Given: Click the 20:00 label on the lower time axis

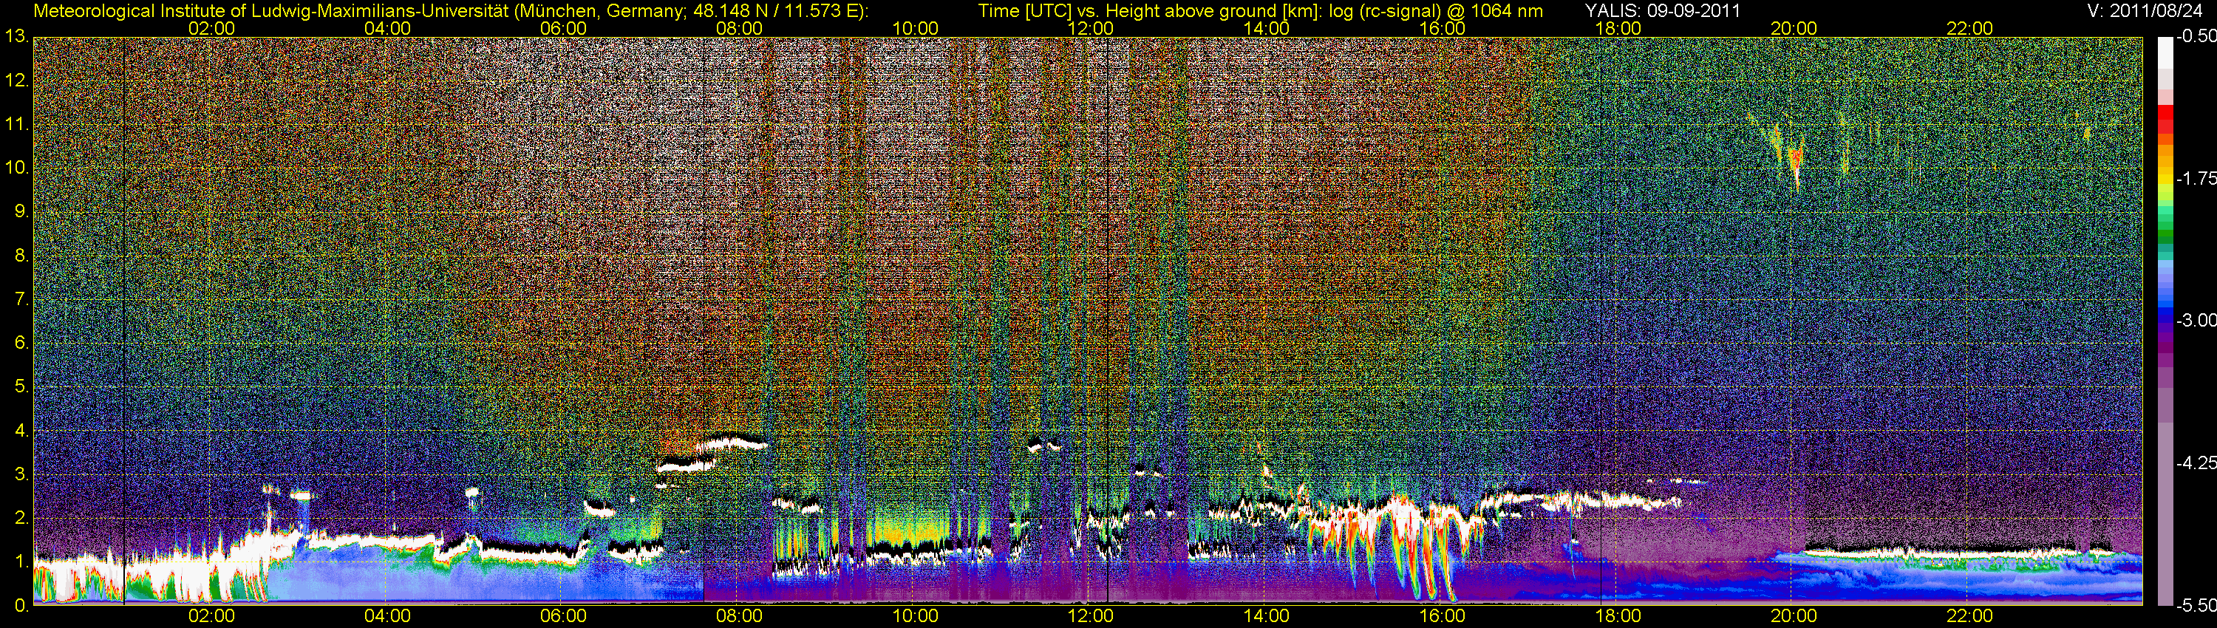Looking at the screenshot, I should [x=1794, y=616].
